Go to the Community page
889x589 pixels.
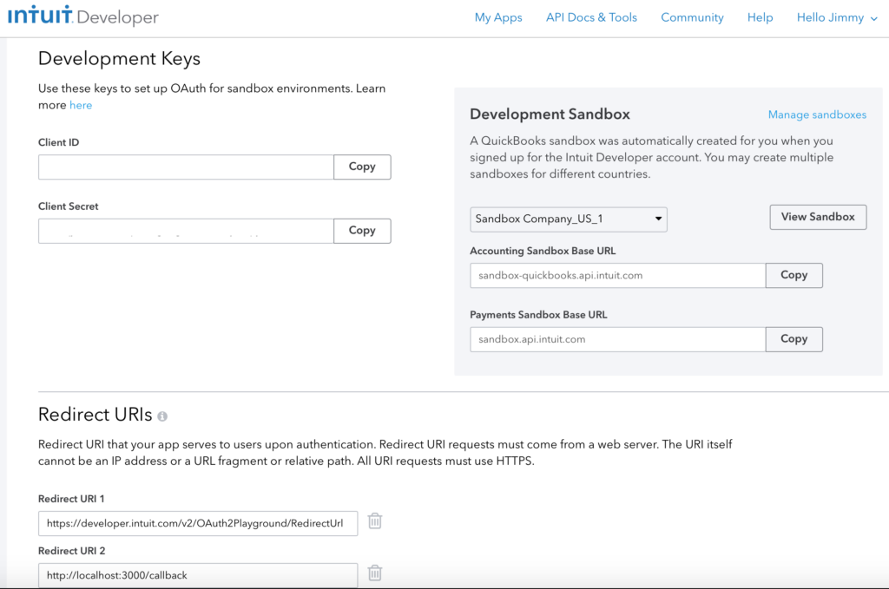click(x=692, y=17)
